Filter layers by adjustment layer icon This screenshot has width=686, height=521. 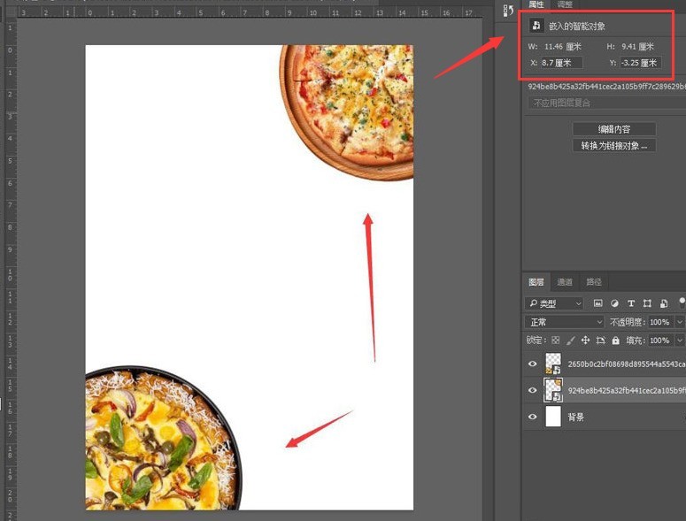tap(614, 303)
